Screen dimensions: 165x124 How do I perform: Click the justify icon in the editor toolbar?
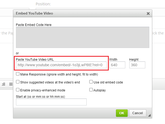tap(11, 84)
